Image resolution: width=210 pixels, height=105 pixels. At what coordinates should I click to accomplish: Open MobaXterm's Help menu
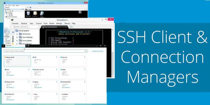(x=73, y=23)
